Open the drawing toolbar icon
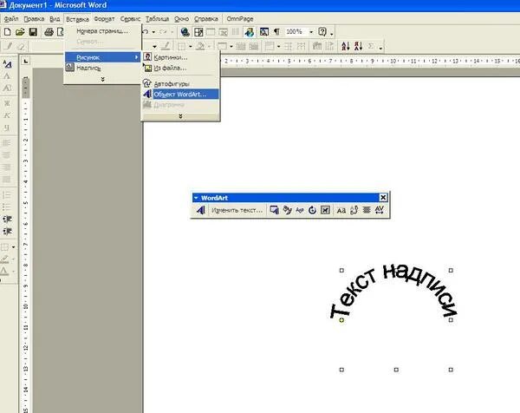Viewport: 520px width, 413px height. (x=250, y=32)
